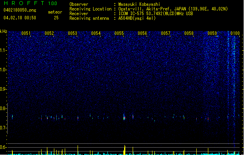Click the meteor count value 25
This screenshot has width=244, height=155.
pos(56,18)
